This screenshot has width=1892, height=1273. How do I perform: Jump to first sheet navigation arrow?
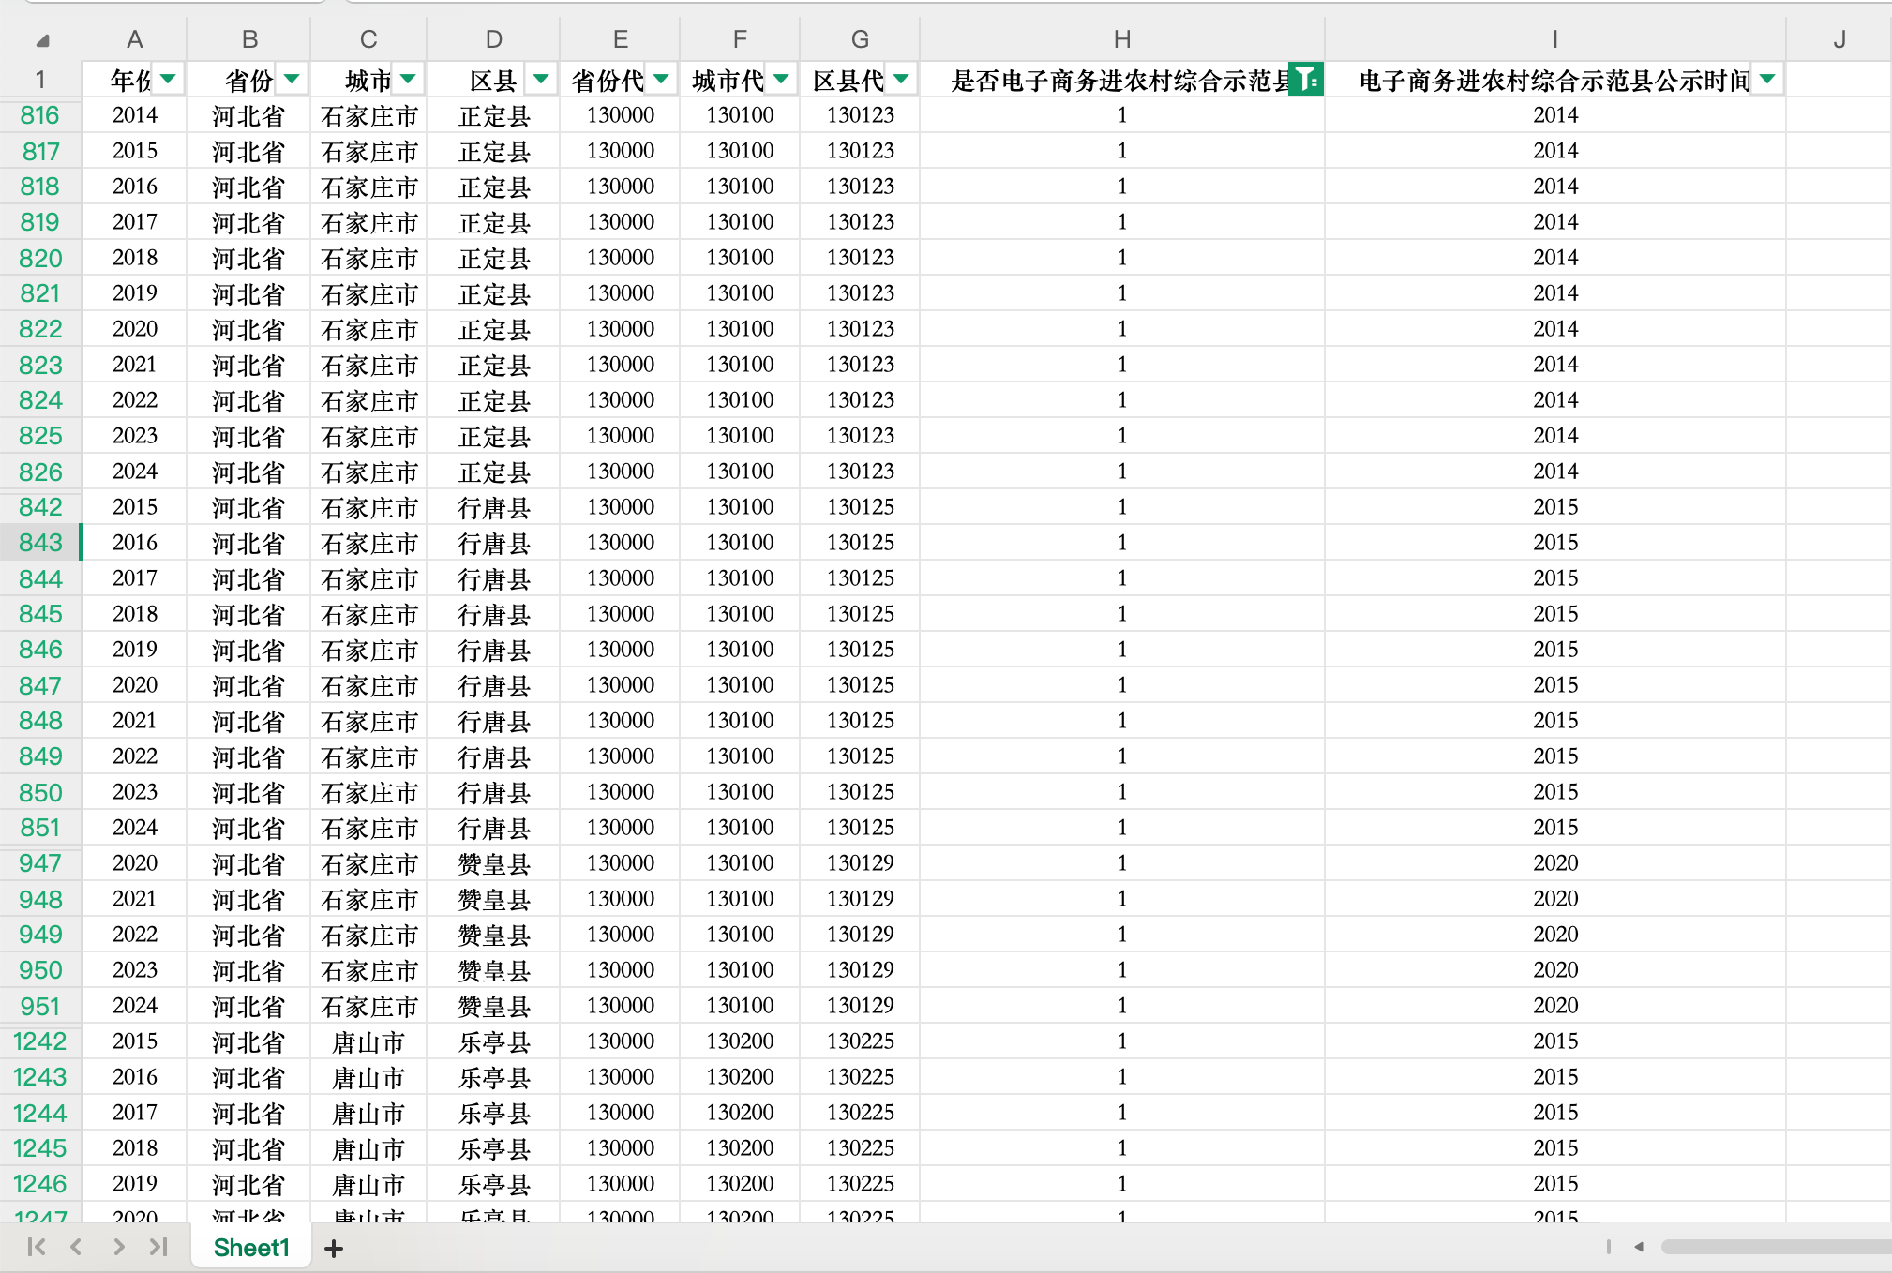pyautogui.click(x=37, y=1247)
